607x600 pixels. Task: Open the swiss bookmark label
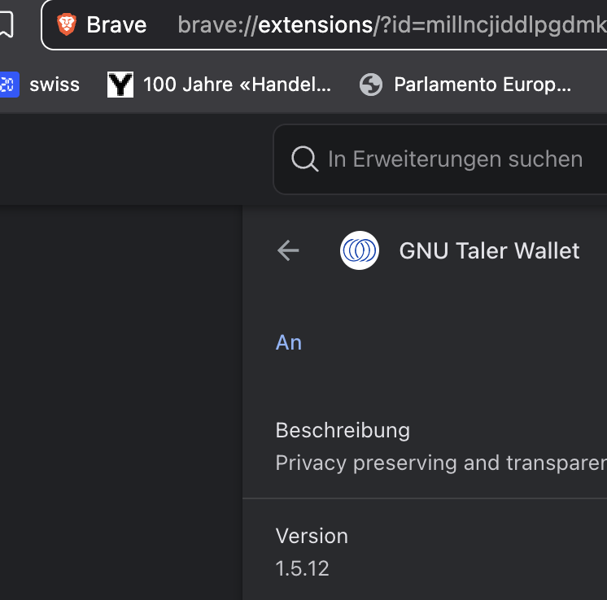55,85
